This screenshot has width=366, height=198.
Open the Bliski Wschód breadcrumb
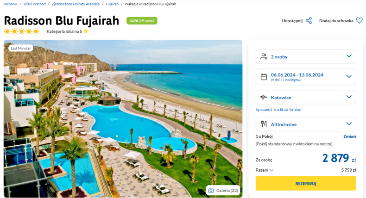[x=35, y=4]
